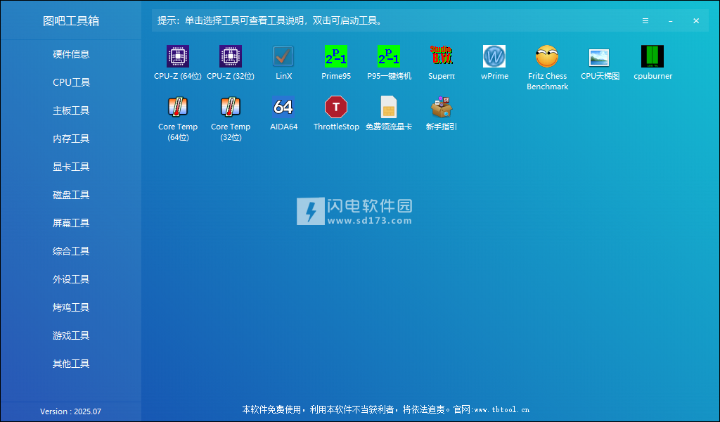Visit the official site www.tbtool.cn
Viewport: 720px width, 422px height.
[x=502, y=409]
